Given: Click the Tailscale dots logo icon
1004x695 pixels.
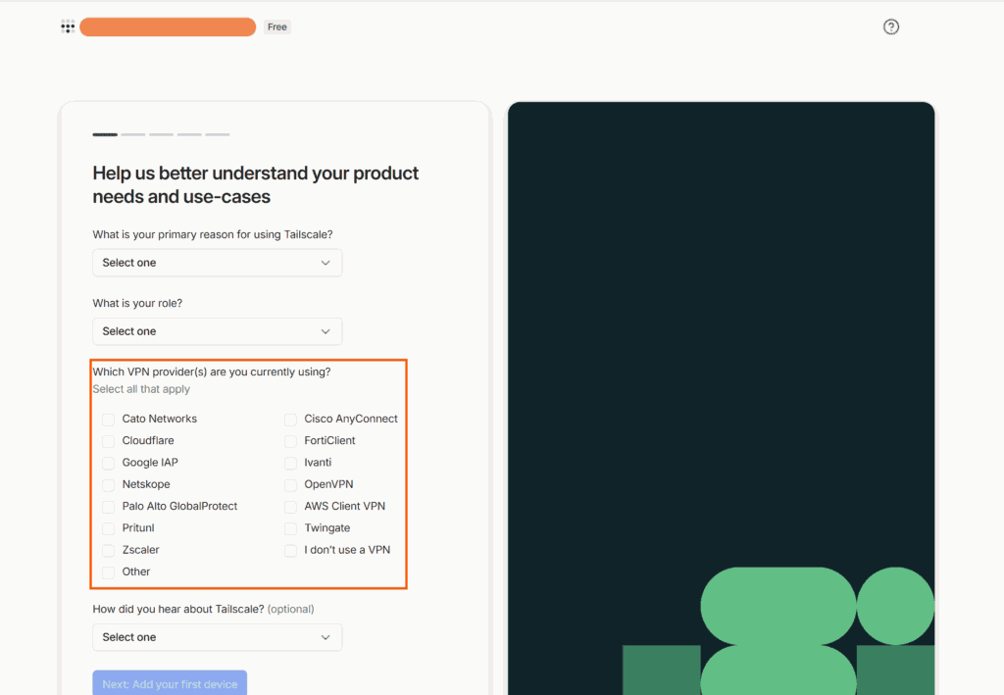Looking at the screenshot, I should [68, 26].
